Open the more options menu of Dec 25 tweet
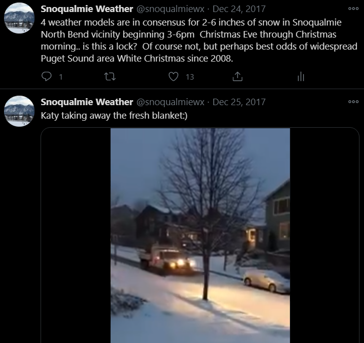This screenshot has height=343, width=364. point(353,102)
